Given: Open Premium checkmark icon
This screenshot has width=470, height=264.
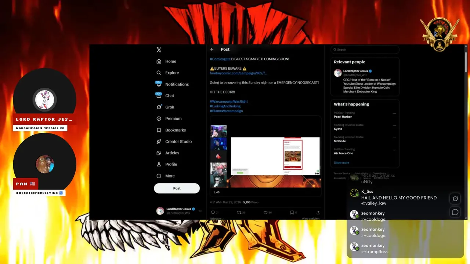Looking at the screenshot, I should pos(159,118).
